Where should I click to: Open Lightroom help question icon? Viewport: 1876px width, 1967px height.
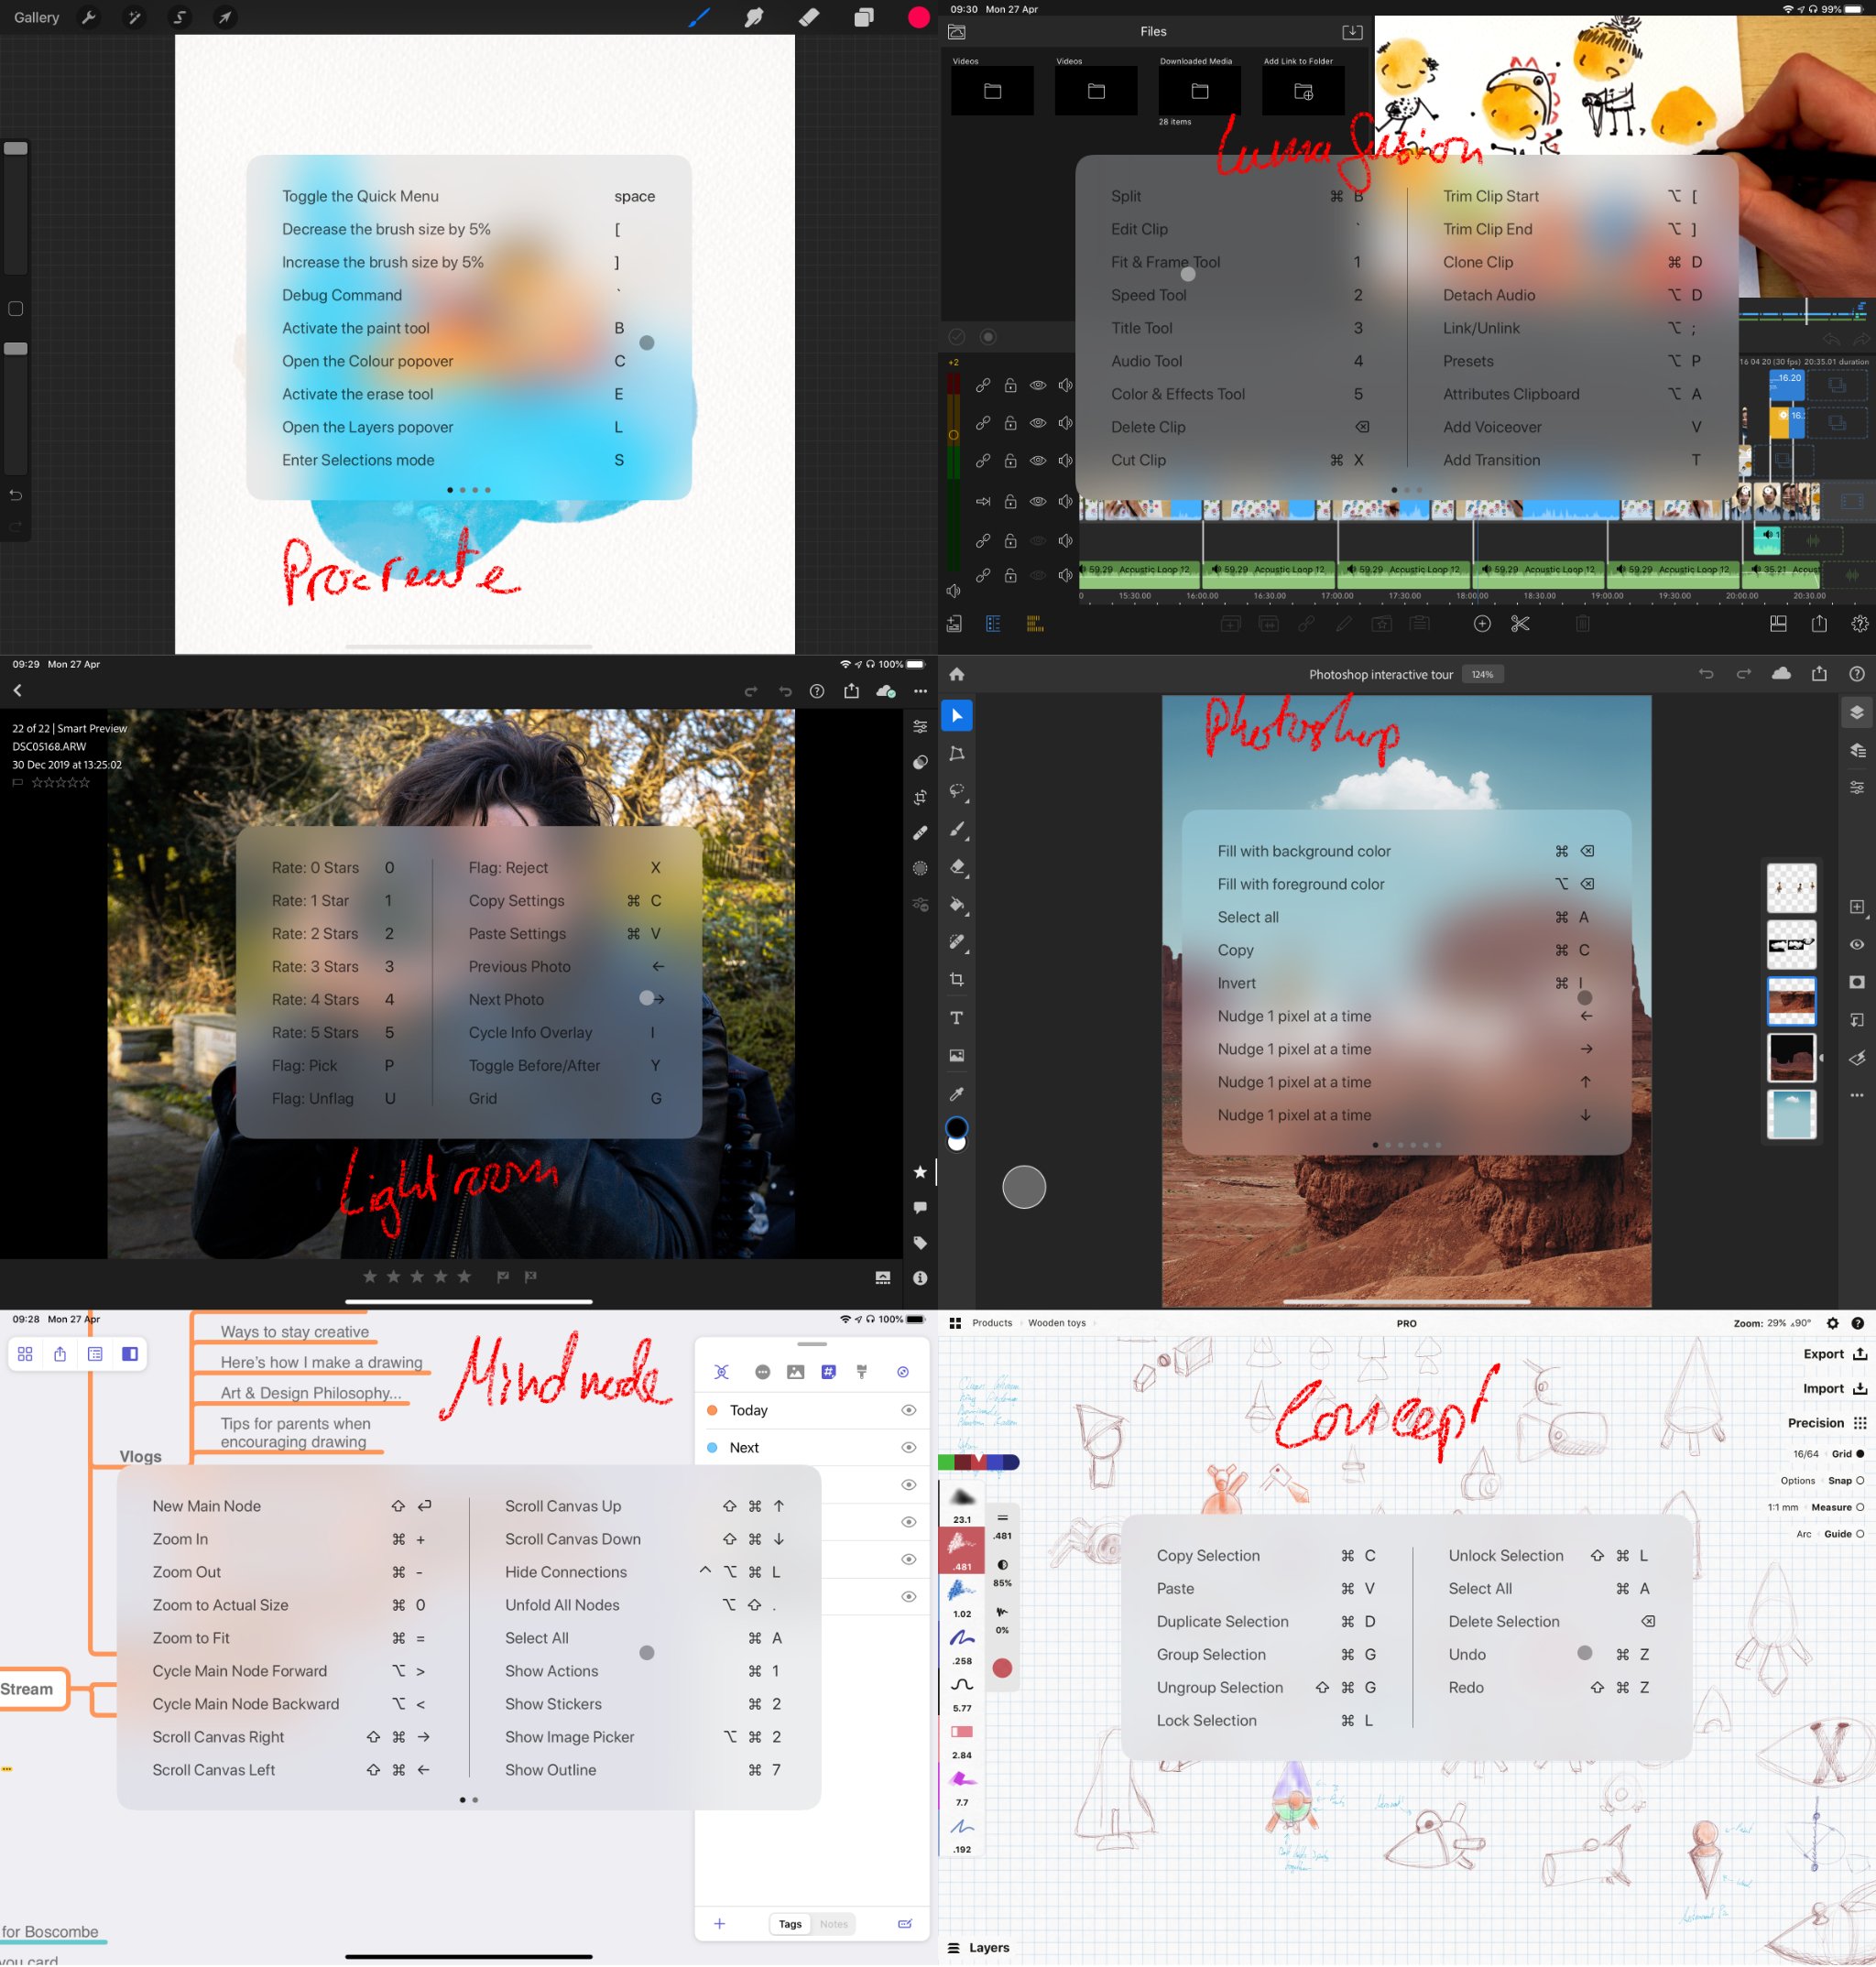coord(817,690)
